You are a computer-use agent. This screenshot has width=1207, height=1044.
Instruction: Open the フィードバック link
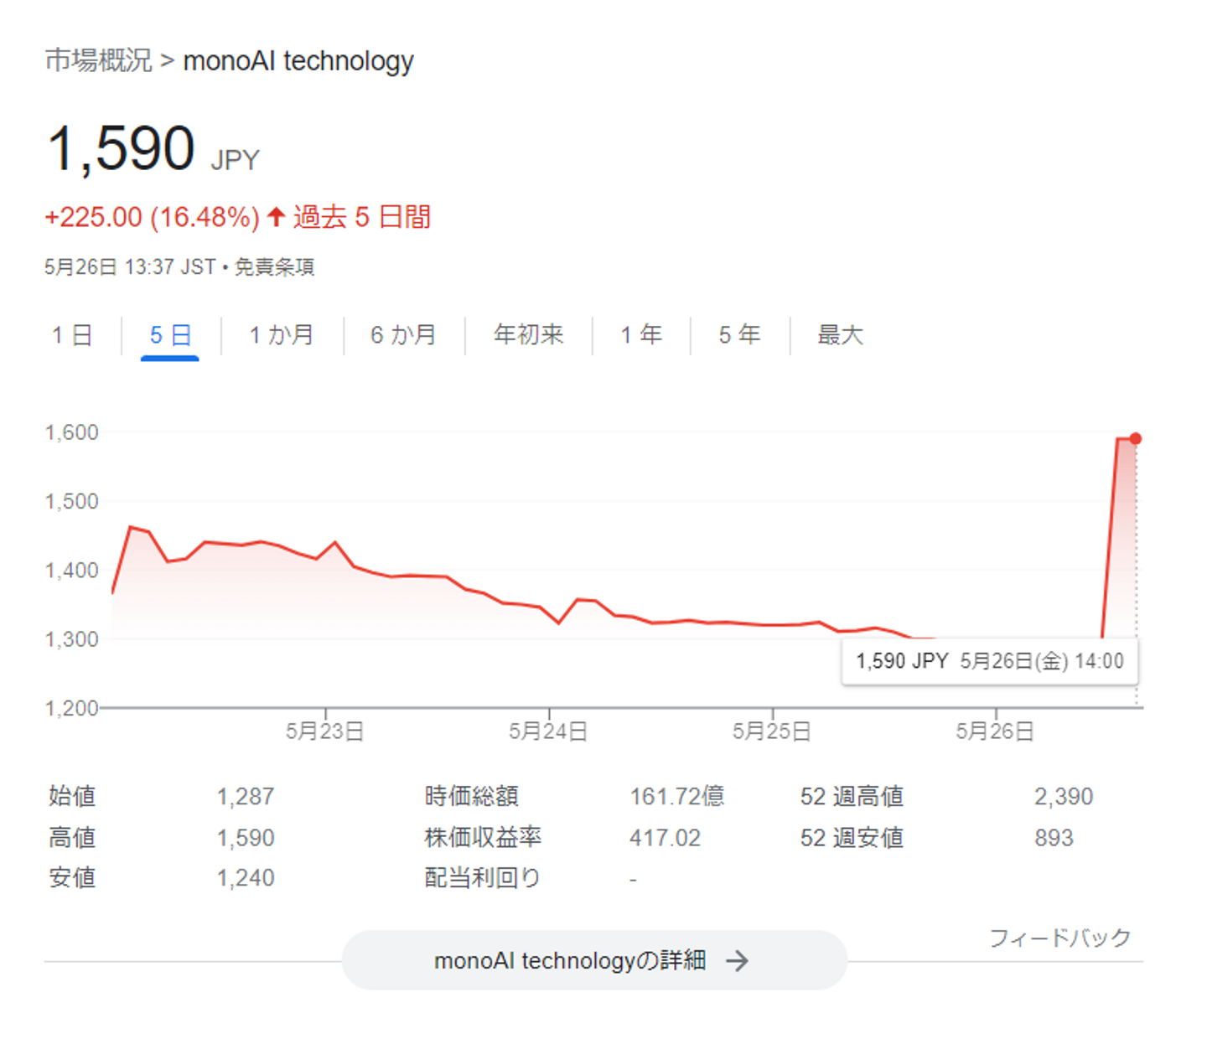1059,938
